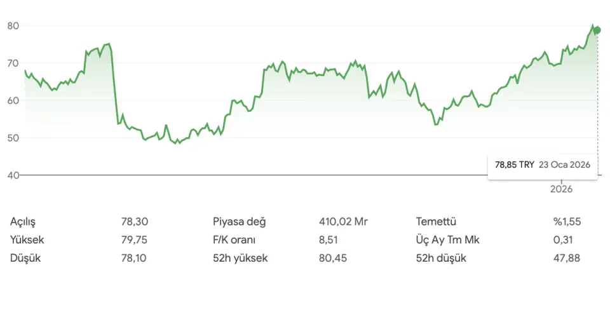Click the 2026 year label on x-axis

pyautogui.click(x=562, y=189)
